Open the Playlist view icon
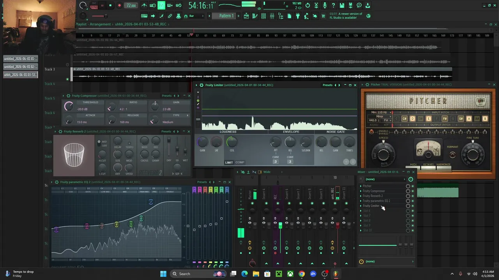The height and width of the screenshot is (280, 499). pos(246,16)
